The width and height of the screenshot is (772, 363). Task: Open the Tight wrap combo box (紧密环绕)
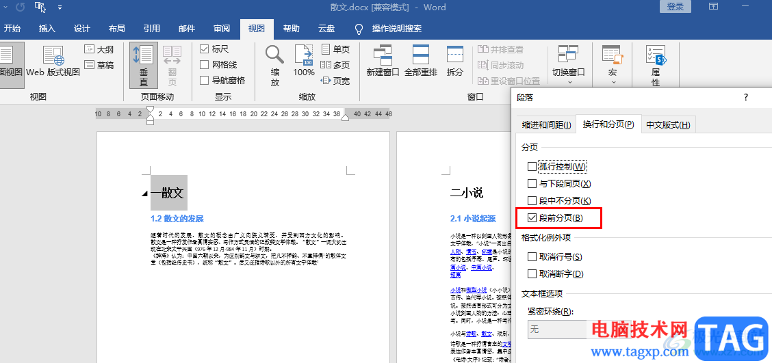point(578,330)
